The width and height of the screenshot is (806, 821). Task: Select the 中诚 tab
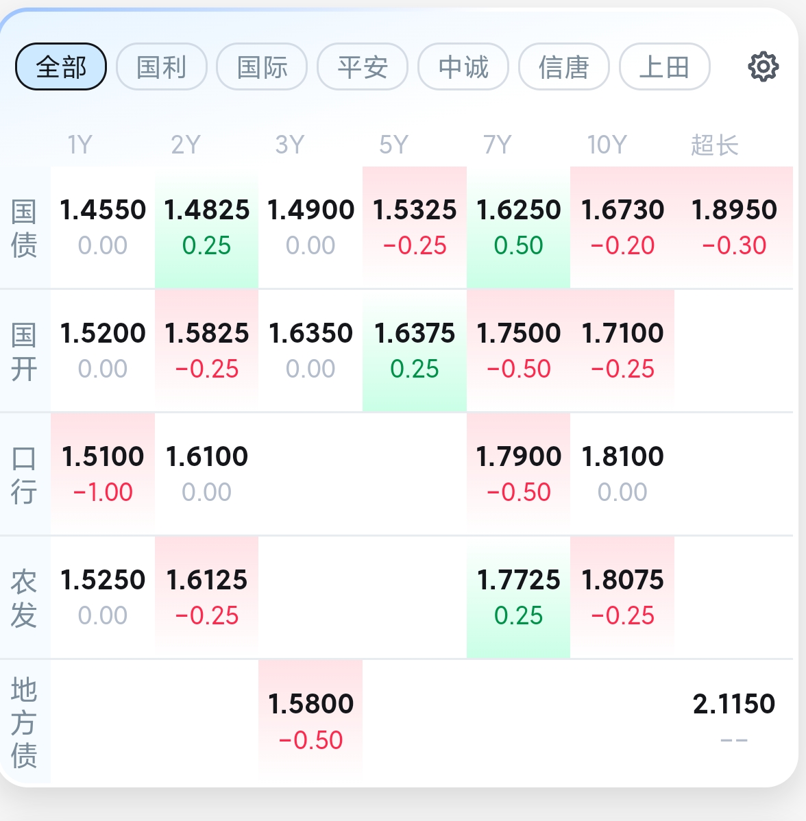click(x=463, y=66)
